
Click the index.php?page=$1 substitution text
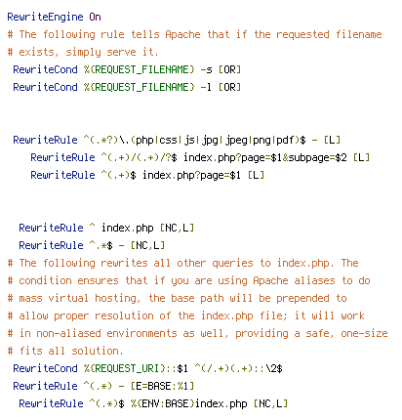pos(191,175)
